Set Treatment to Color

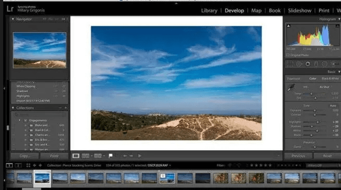pos(313,79)
